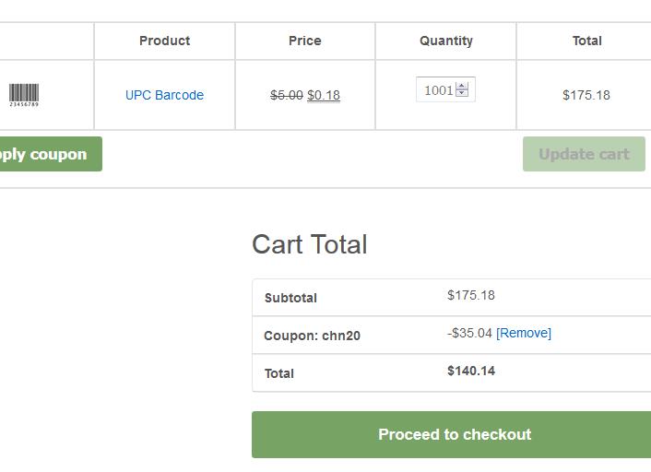Click the -$35.04 coupon discount amount

(x=470, y=333)
